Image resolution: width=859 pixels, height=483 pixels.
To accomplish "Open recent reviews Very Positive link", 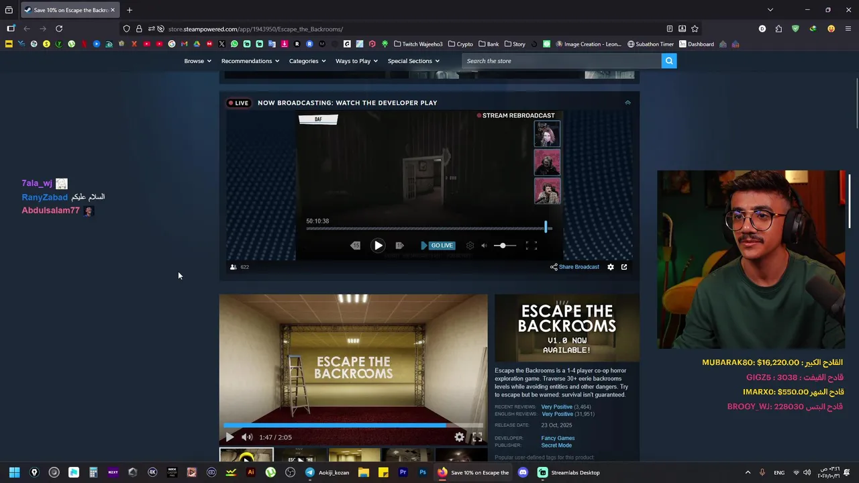I will pos(556,407).
